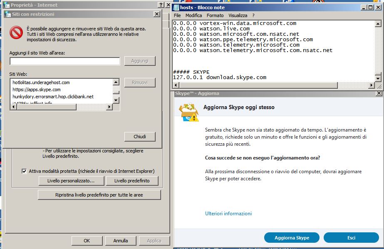384x249 pixels.
Task: Click Chiudi in Siti con restrizioni
Action: [140, 137]
